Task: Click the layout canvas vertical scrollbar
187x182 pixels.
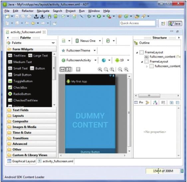Action: coord(129,113)
